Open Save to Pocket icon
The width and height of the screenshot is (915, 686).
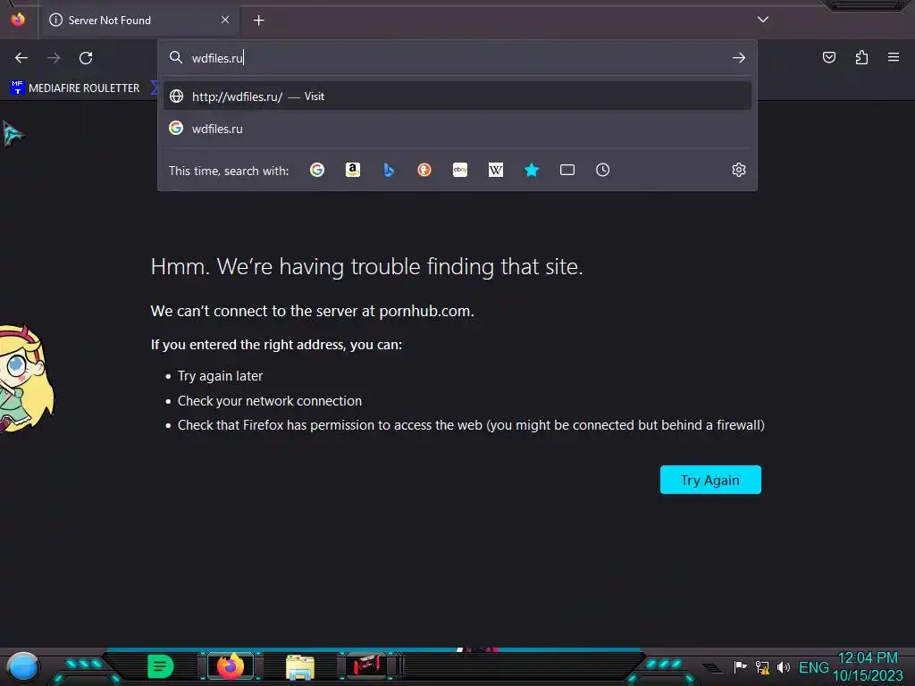click(829, 57)
